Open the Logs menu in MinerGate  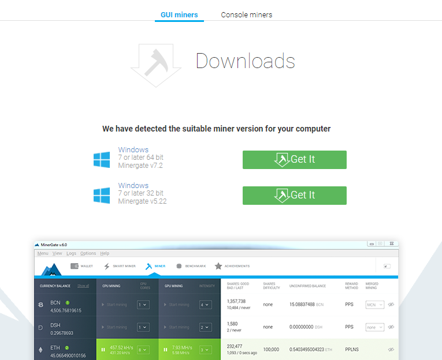(71, 253)
